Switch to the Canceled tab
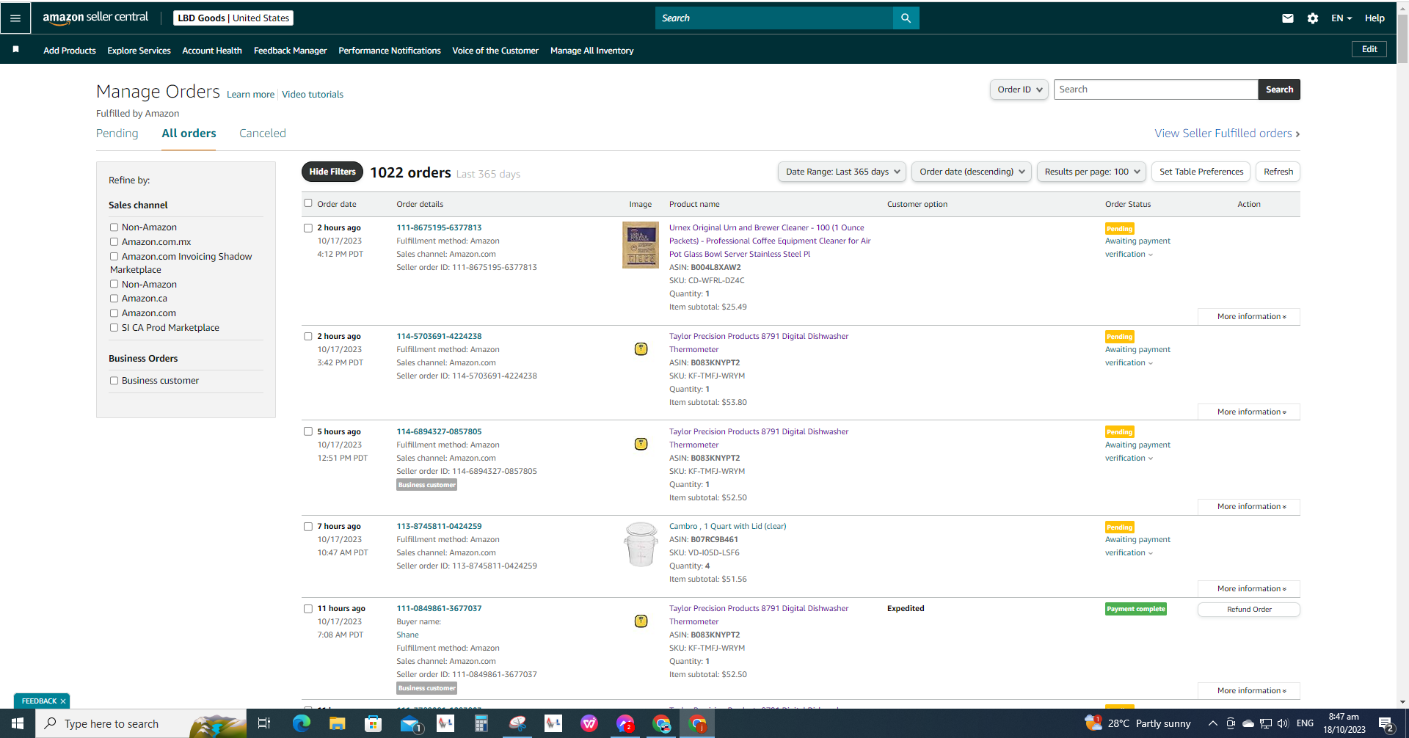This screenshot has height=738, width=1409. coord(263,133)
